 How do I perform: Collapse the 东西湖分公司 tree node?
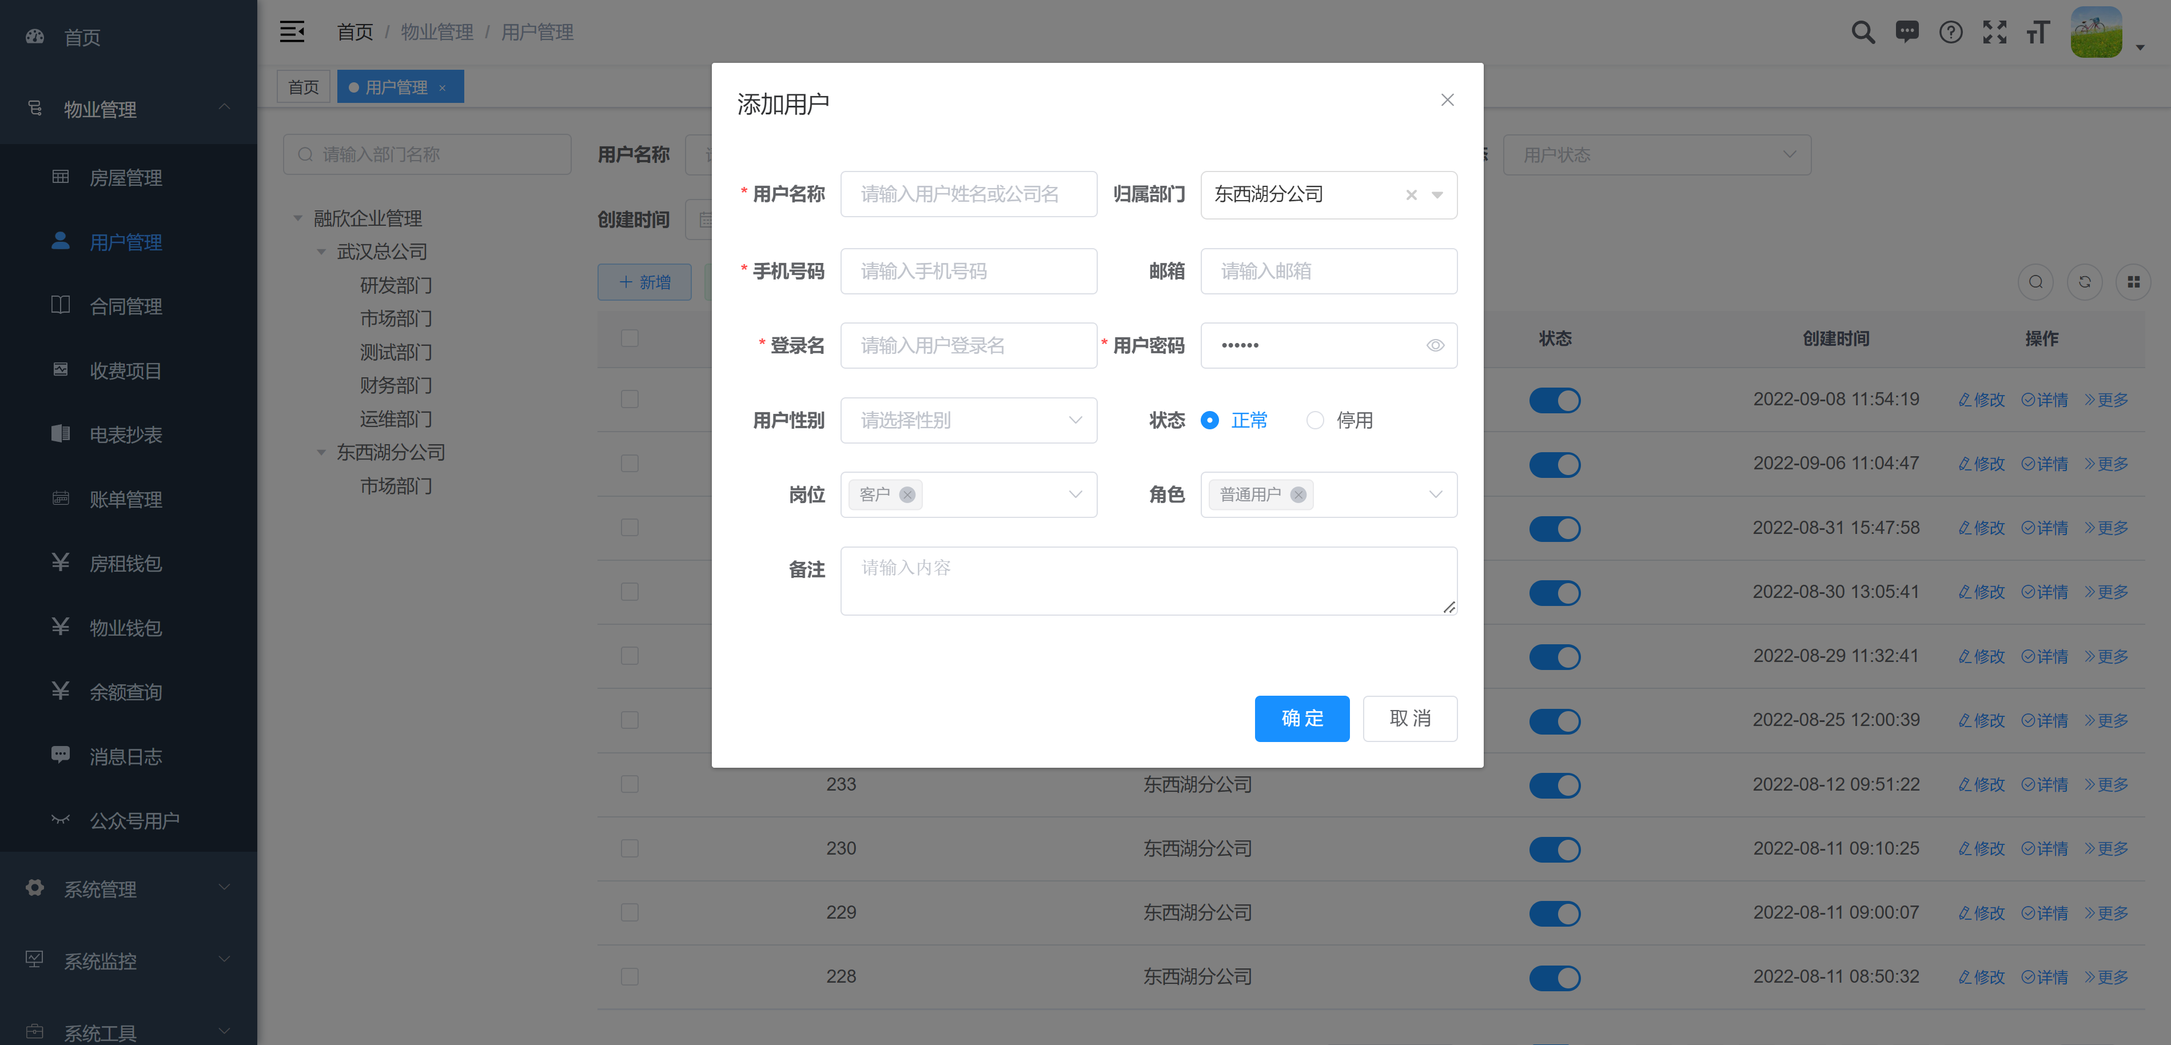(x=321, y=453)
